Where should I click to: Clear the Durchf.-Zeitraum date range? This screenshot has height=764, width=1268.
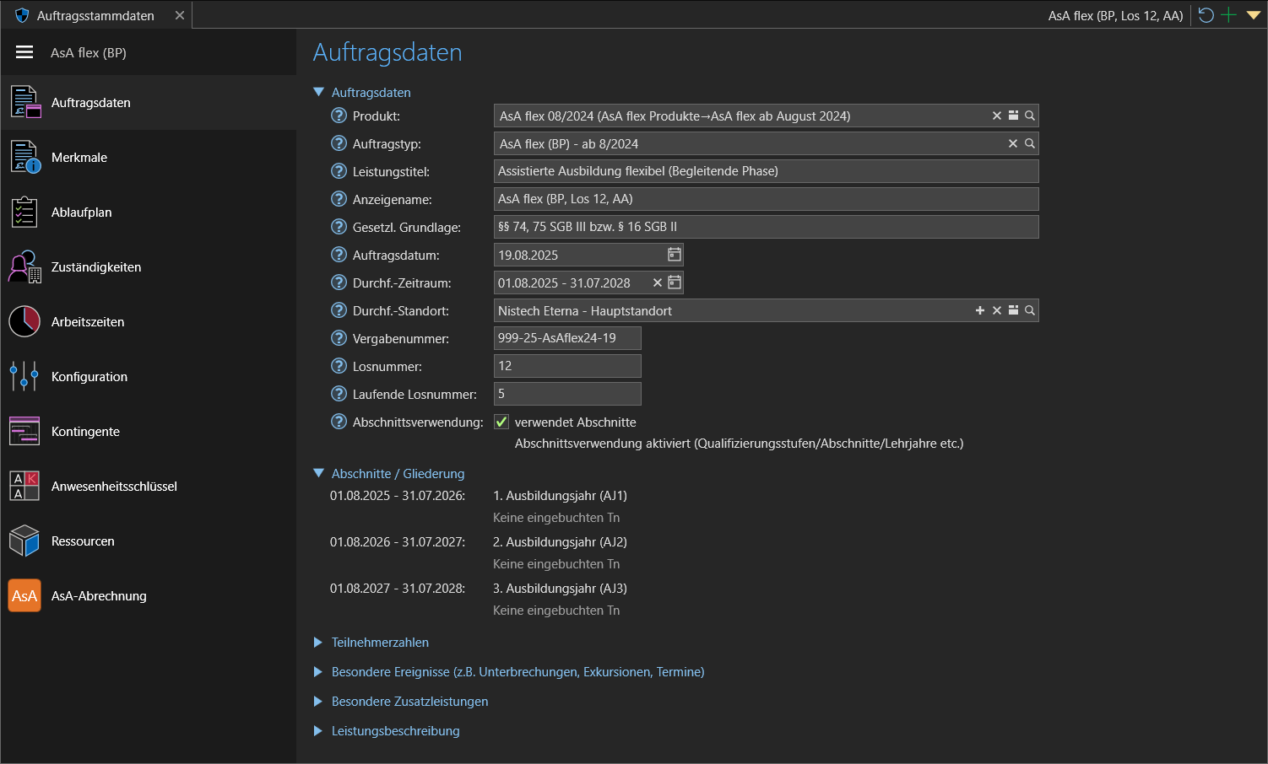[x=658, y=282]
